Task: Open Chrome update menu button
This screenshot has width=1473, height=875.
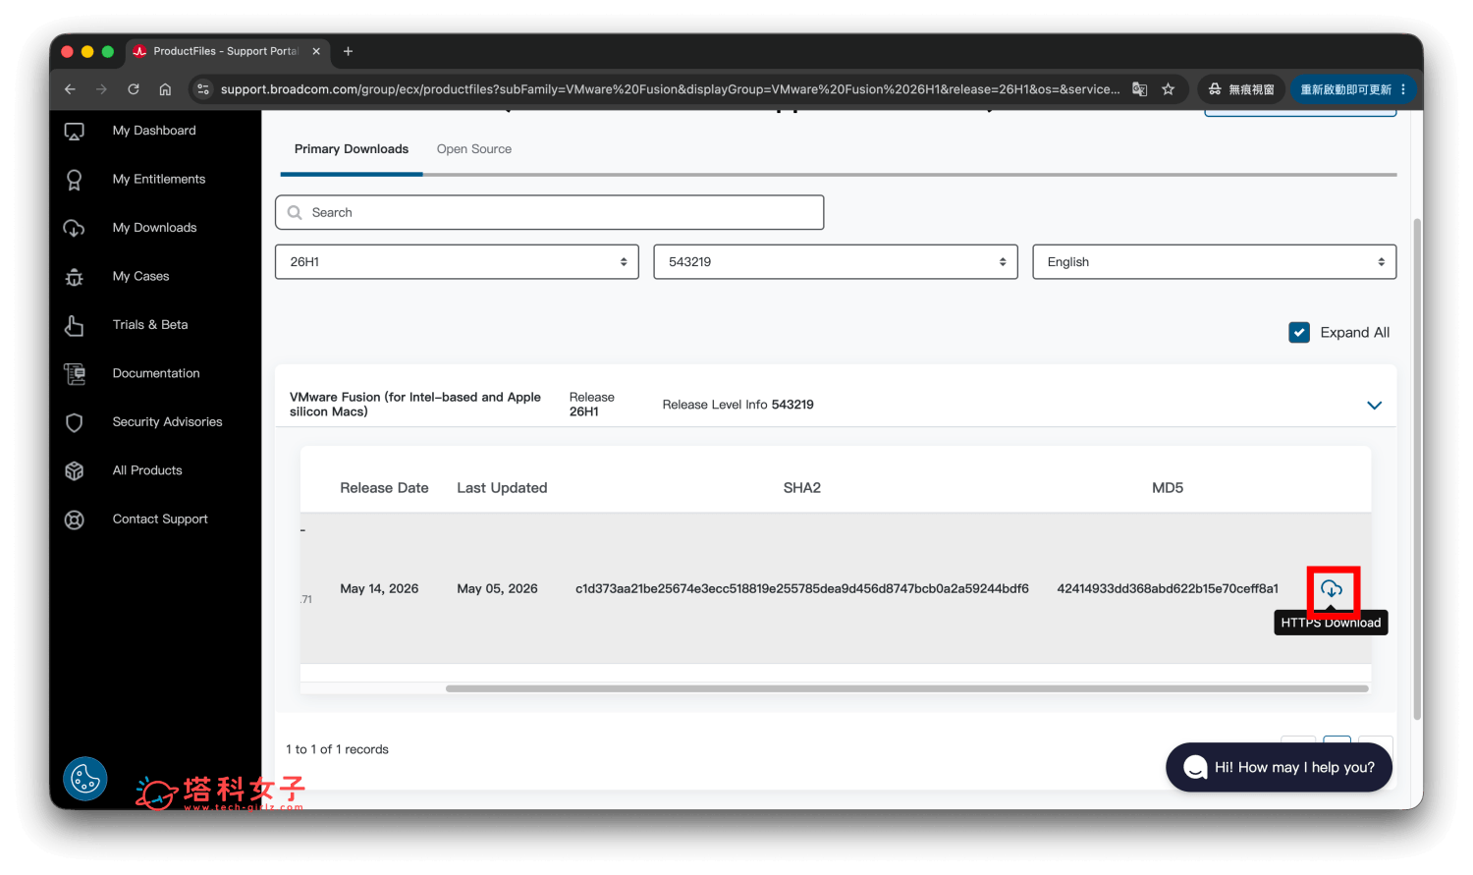Action: click(x=1355, y=89)
